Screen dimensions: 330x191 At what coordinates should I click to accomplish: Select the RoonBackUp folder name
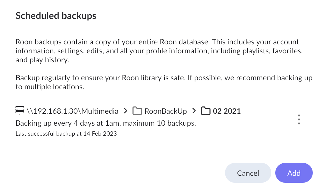tap(165, 111)
